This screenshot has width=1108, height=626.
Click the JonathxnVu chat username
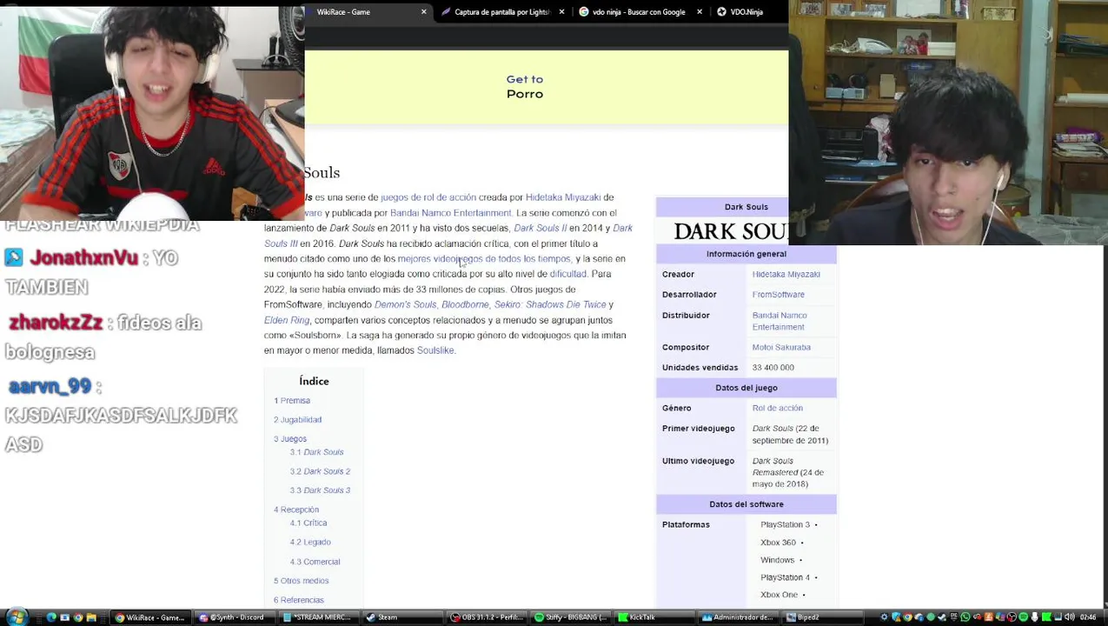click(83, 258)
